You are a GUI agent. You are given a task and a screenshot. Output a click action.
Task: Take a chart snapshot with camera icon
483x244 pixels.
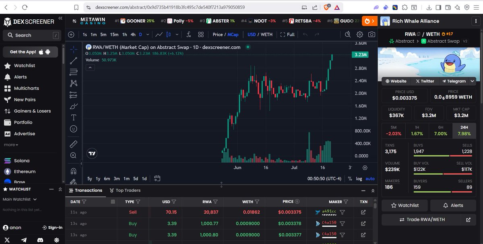point(372,35)
